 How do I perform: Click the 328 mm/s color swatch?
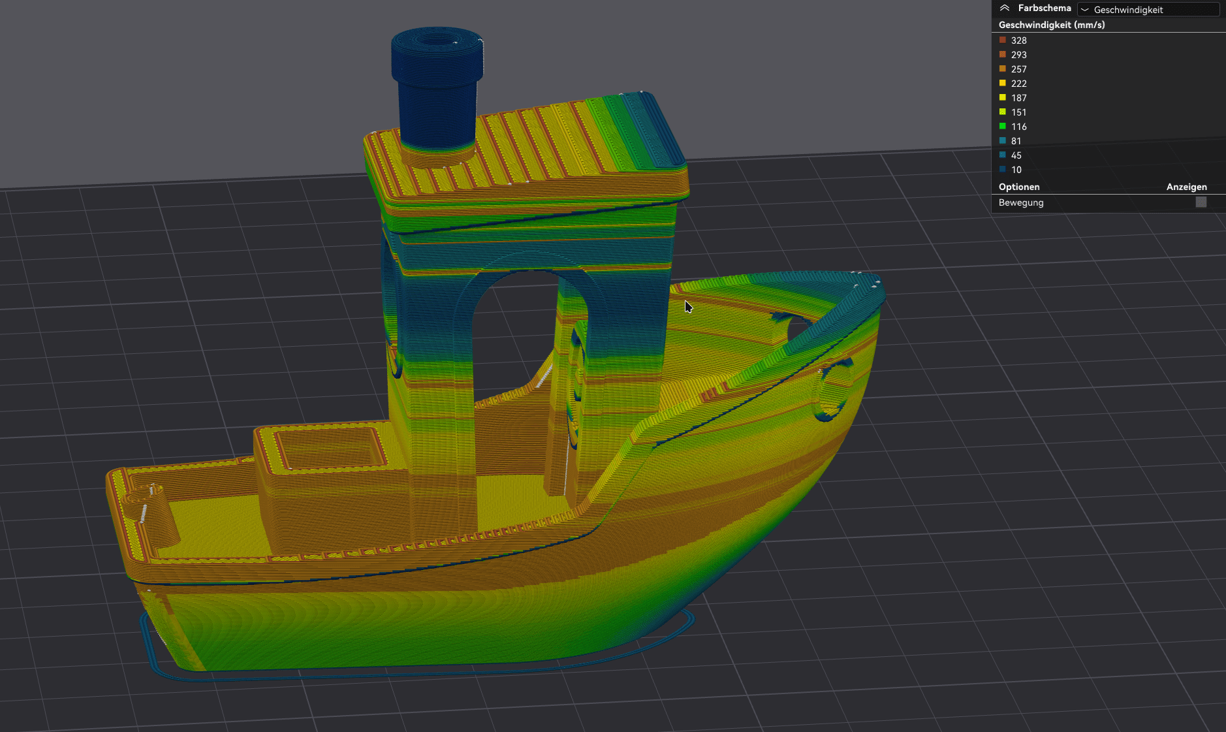tap(1003, 40)
